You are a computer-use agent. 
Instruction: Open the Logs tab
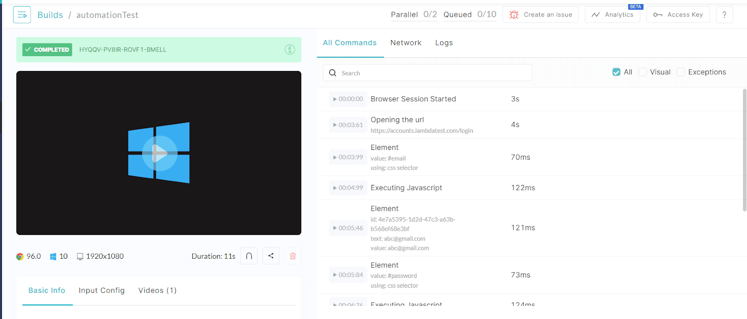coord(444,43)
